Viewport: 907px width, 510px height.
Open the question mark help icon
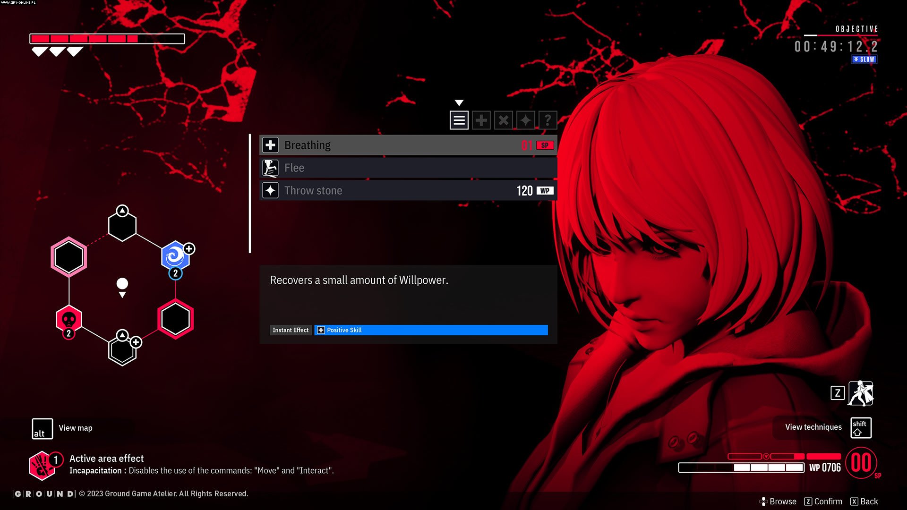click(548, 120)
